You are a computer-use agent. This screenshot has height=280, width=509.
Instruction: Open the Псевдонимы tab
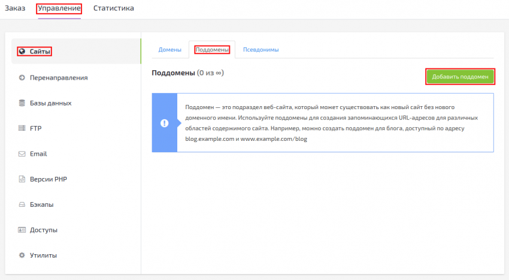click(260, 50)
